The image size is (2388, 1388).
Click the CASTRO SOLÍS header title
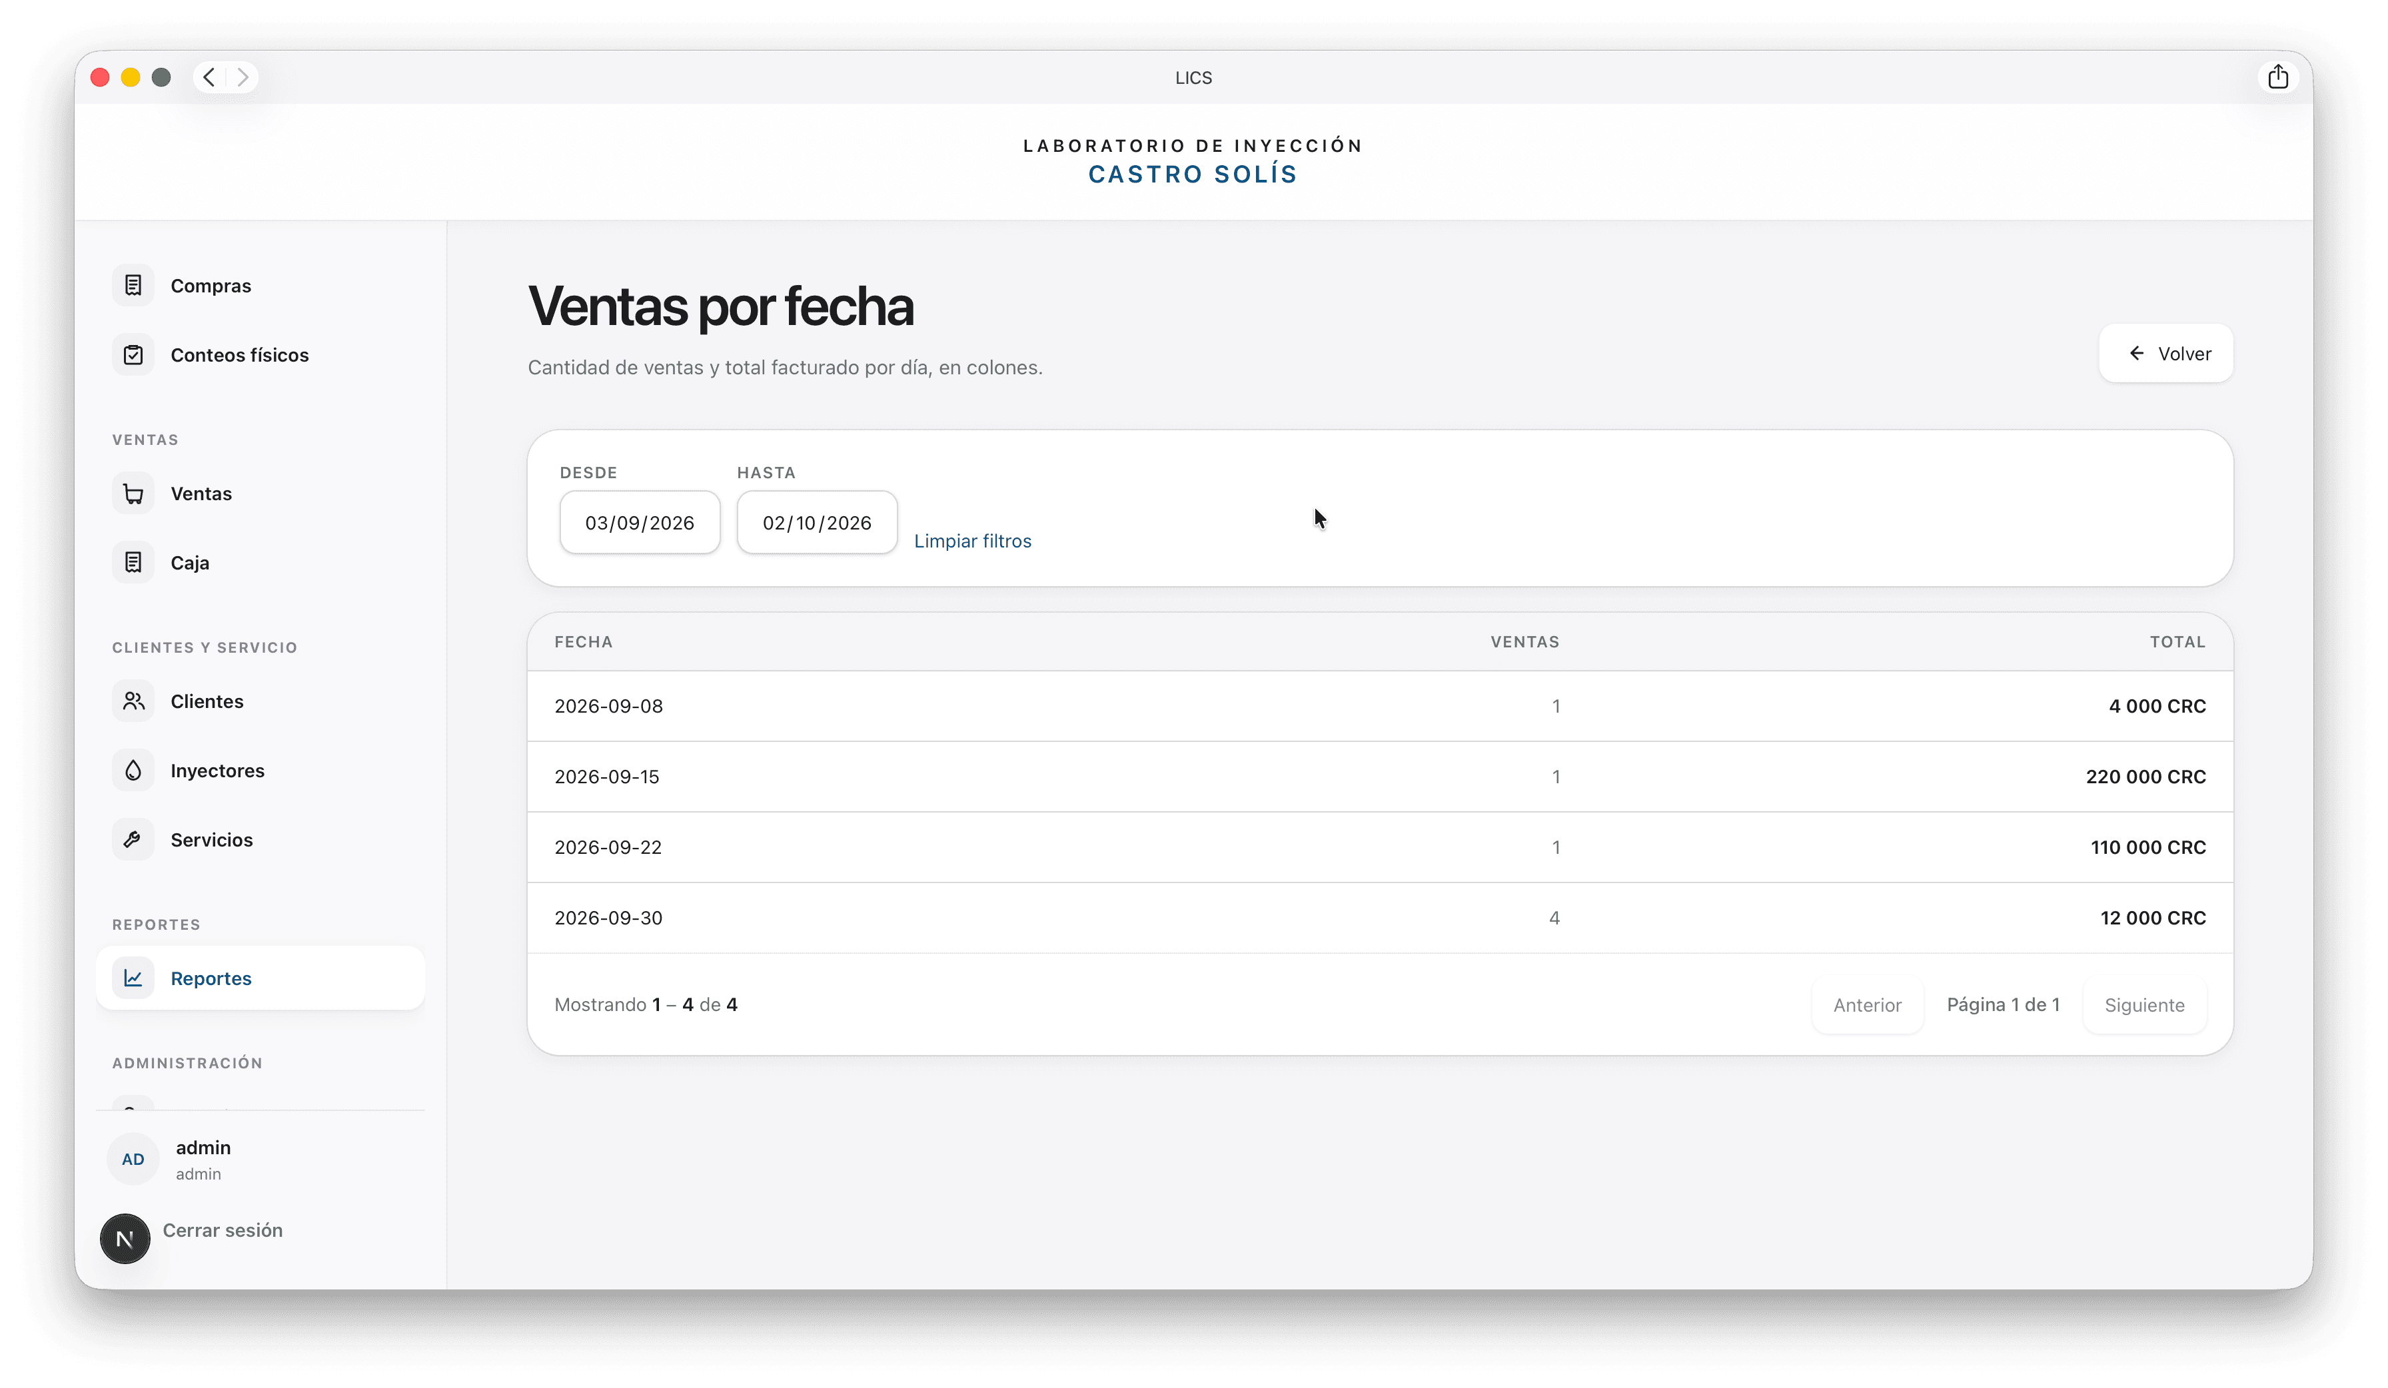(1193, 174)
